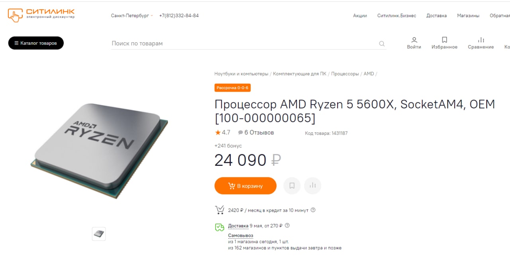Open the Акции menu item
Image resolution: width=510 pixels, height=269 pixels.
360,16
